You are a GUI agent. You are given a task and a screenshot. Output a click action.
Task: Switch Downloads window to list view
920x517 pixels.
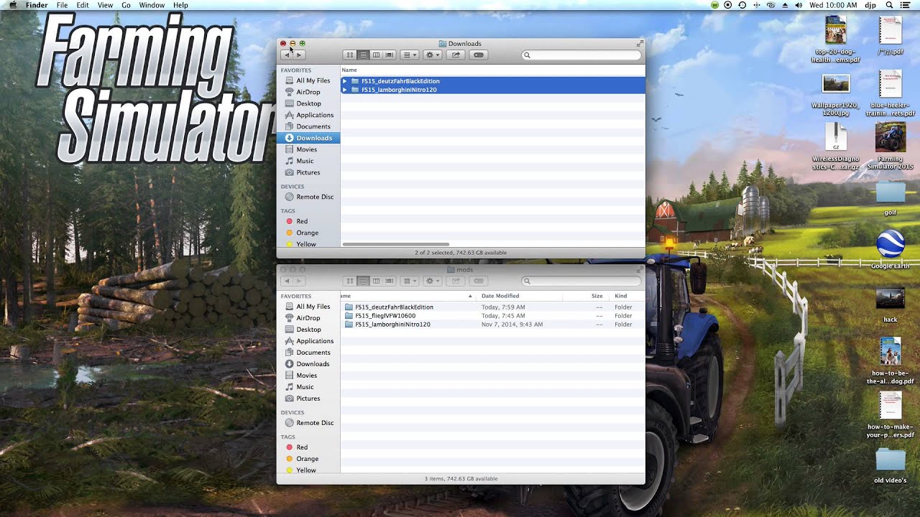tap(363, 55)
